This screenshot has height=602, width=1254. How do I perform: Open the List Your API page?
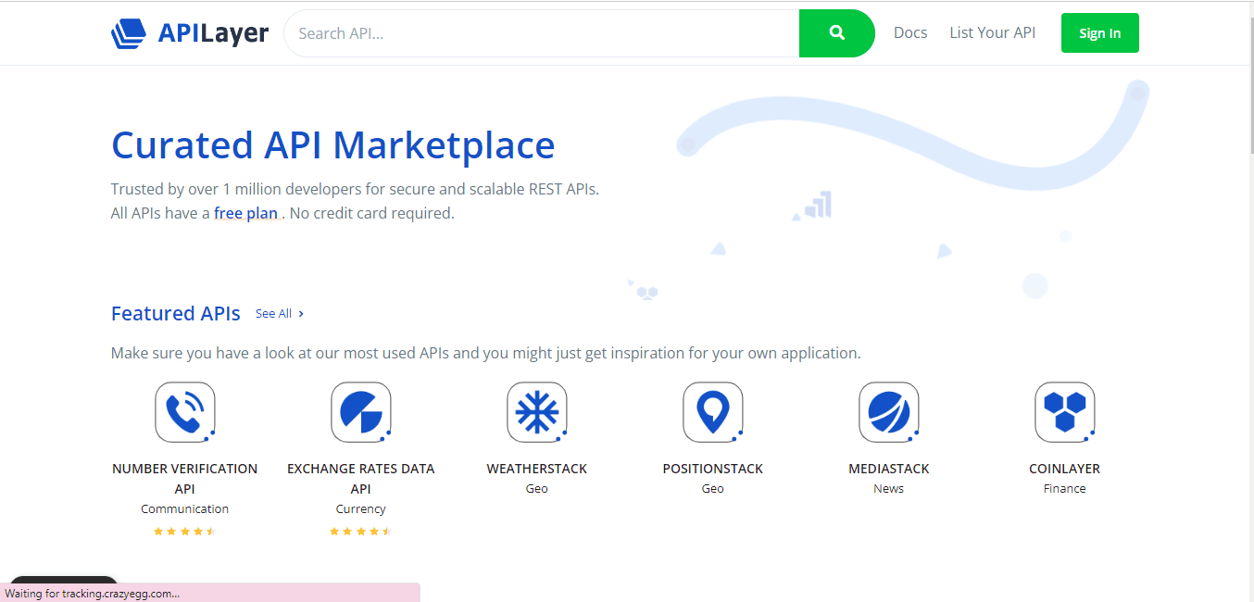pos(992,31)
